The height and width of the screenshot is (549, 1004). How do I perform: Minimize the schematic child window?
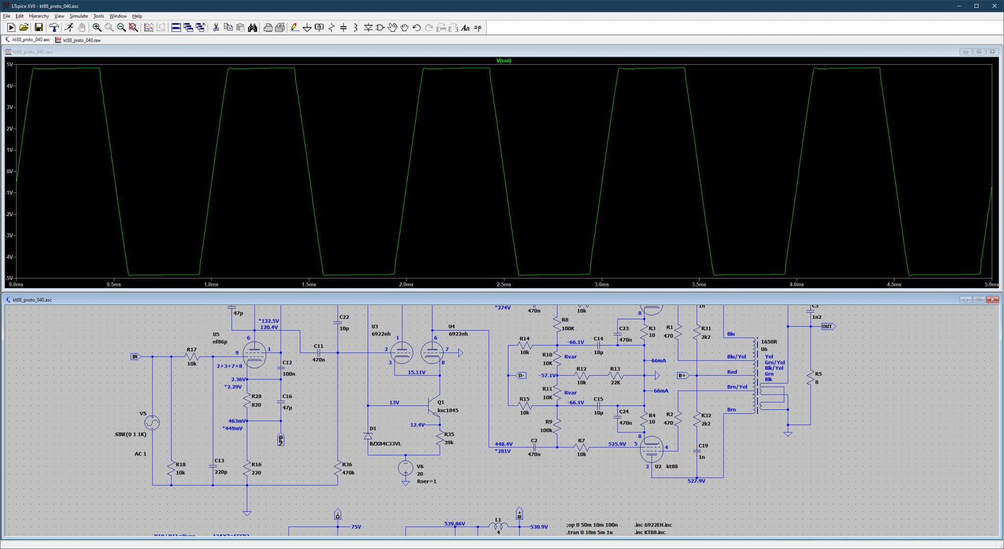pyautogui.click(x=965, y=299)
